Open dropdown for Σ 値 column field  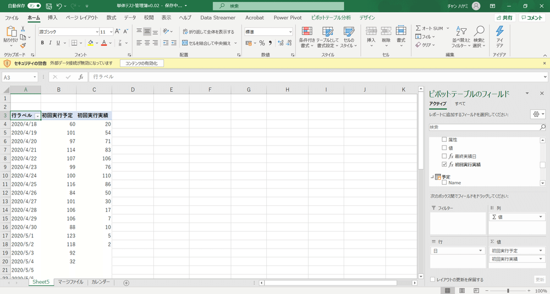(541, 217)
